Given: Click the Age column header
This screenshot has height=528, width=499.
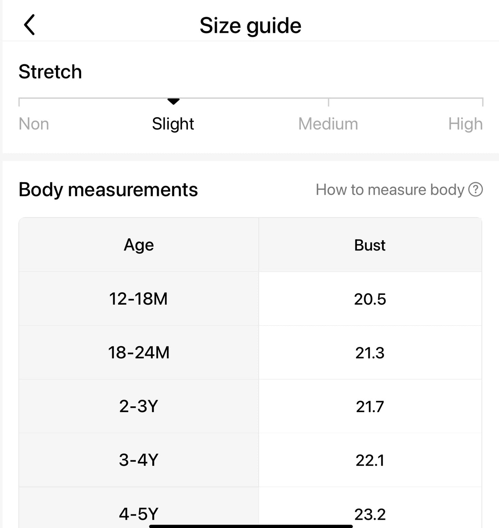Looking at the screenshot, I should (139, 245).
